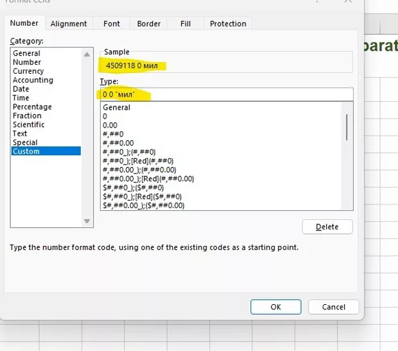Viewport: 398px width, 351px height.
Task: Open the Protection tab
Action: (228, 24)
